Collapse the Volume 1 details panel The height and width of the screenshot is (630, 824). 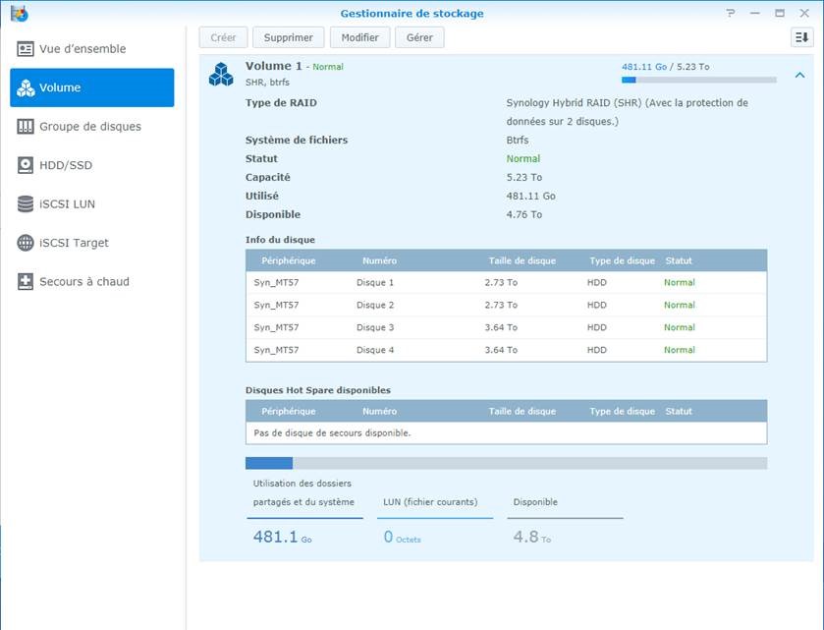(799, 75)
